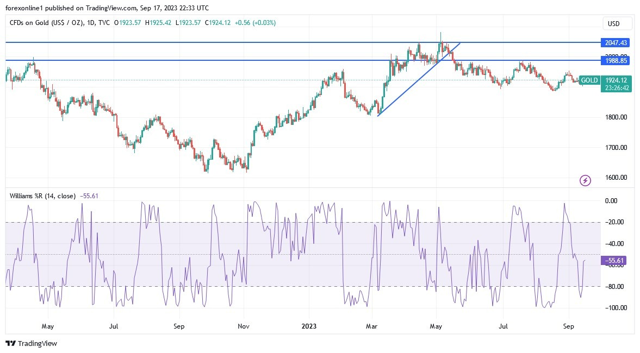The height and width of the screenshot is (353, 640).
Task: Click the TradingView text link at bottom
Action: click(36, 343)
